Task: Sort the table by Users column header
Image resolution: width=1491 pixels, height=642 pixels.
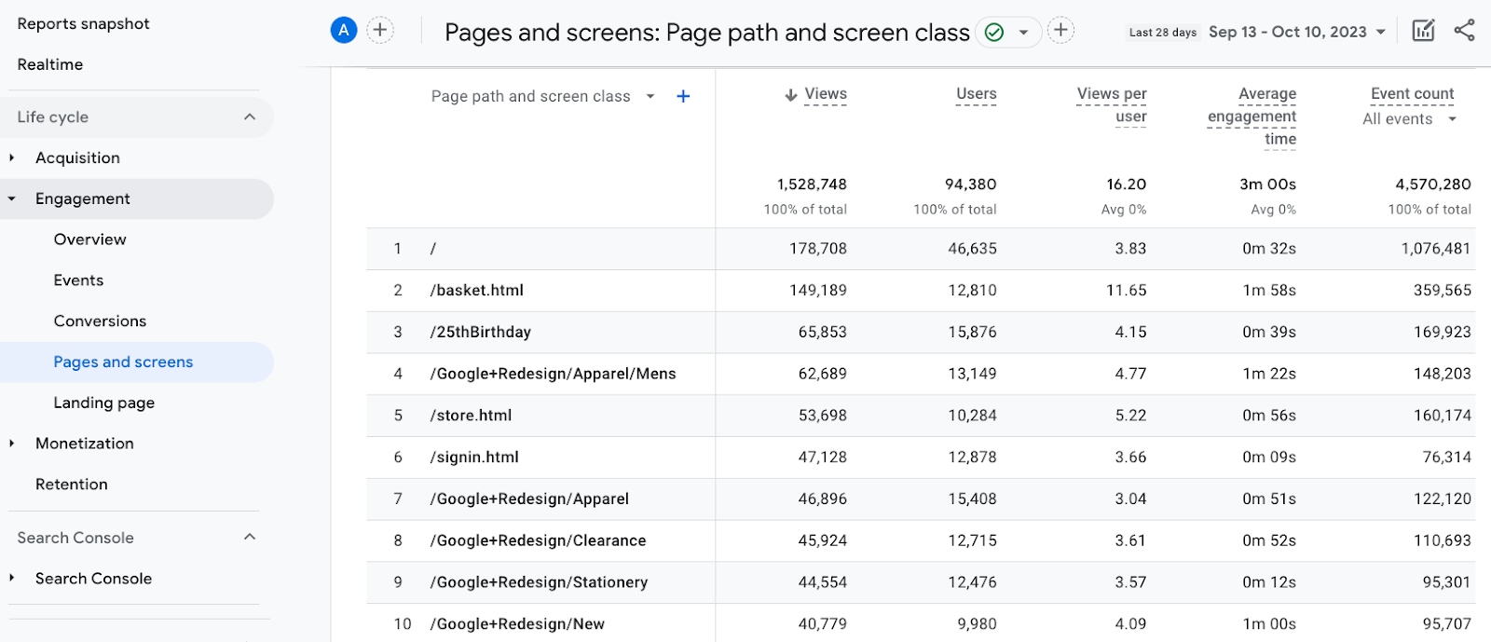Action: click(976, 94)
